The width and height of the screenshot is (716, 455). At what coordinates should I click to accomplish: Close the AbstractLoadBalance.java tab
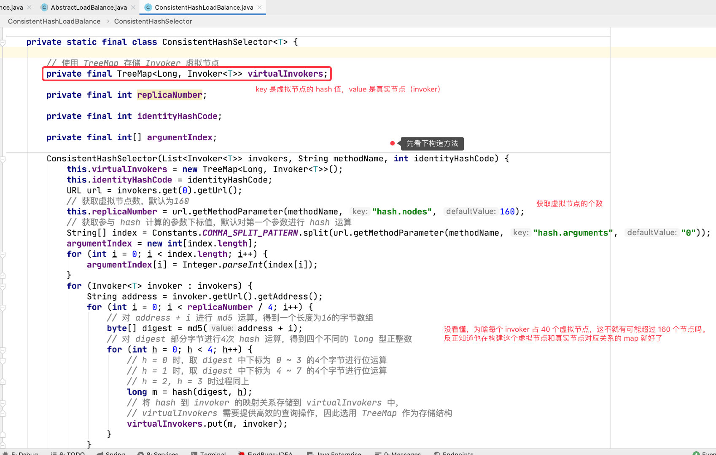(x=133, y=8)
